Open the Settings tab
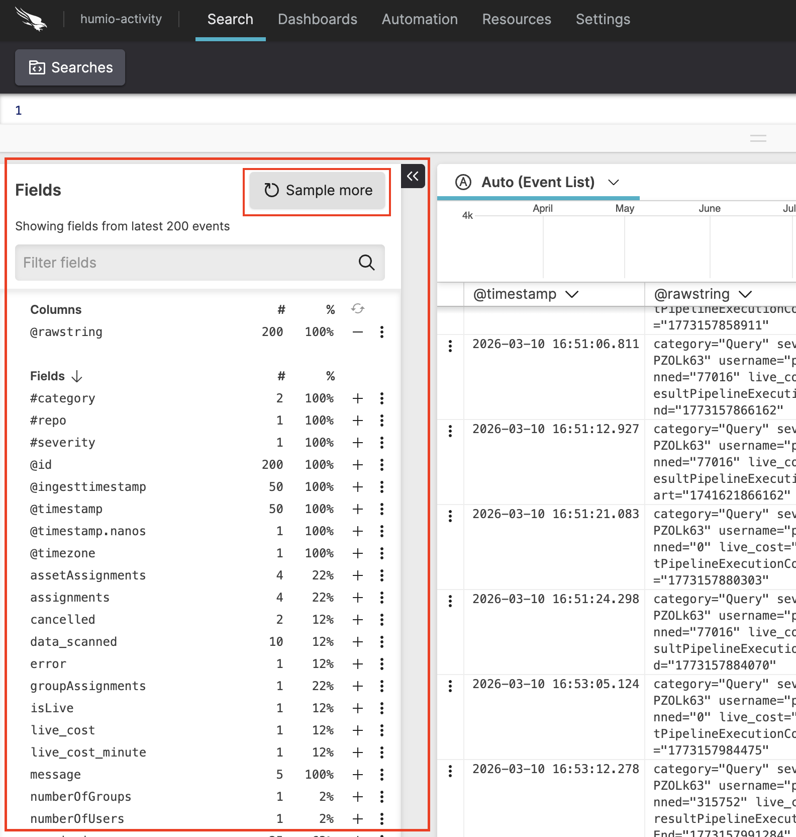The height and width of the screenshot is (837, 796). 603,19
